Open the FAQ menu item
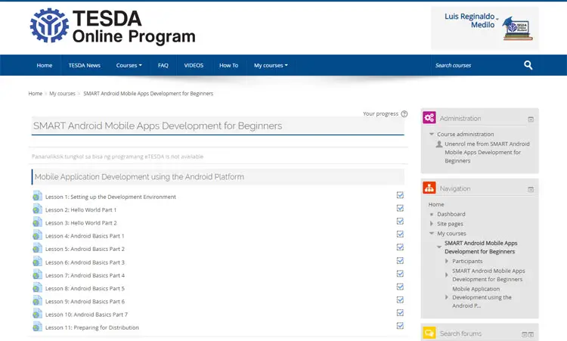567x341 pixels. coord(163,66)
